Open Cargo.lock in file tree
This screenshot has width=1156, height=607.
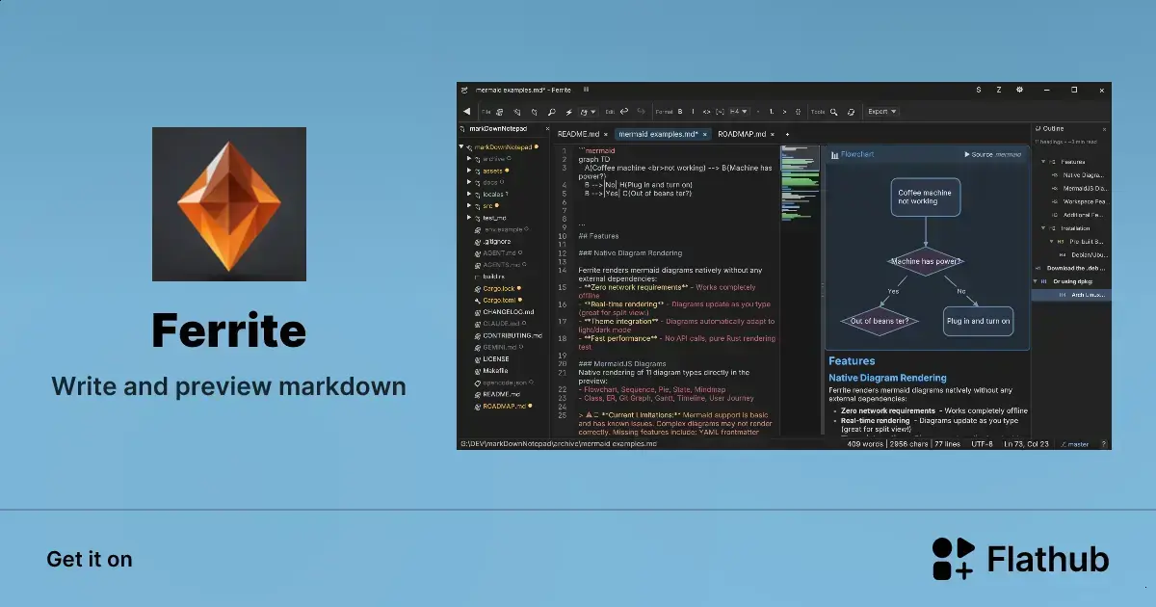501,288
